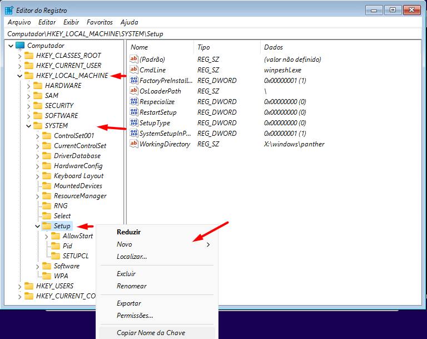The image size is (427, 339).
Task: Click the Registry Editor title bar icon
Action: (9, 10)
